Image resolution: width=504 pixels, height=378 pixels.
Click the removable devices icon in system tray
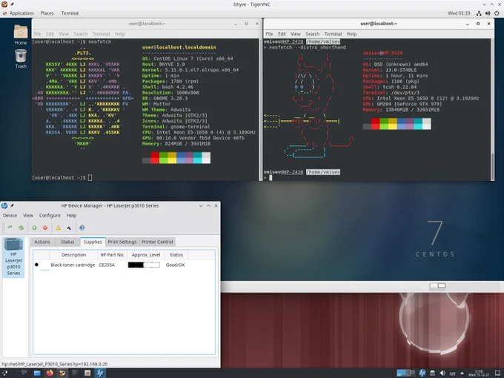433,373
